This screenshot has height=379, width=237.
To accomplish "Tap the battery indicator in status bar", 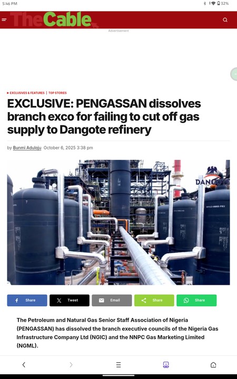I will pyautogui.click(x=219, y=3).
